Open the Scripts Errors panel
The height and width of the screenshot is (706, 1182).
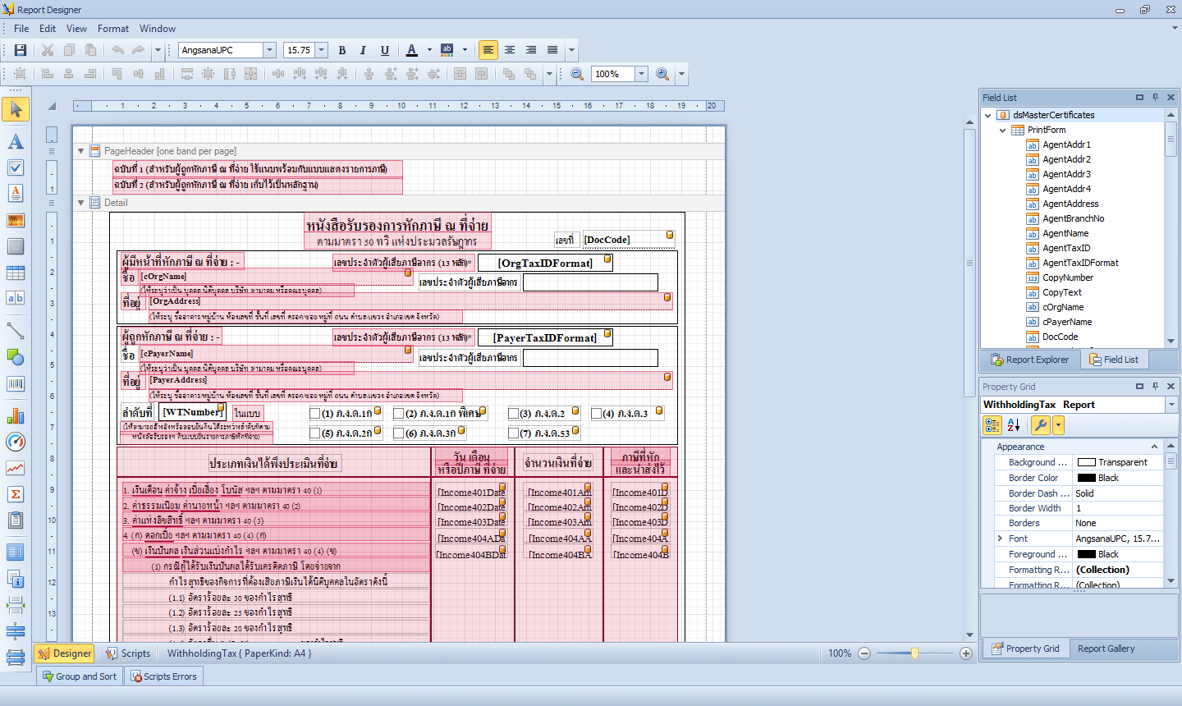click(164, 676)
